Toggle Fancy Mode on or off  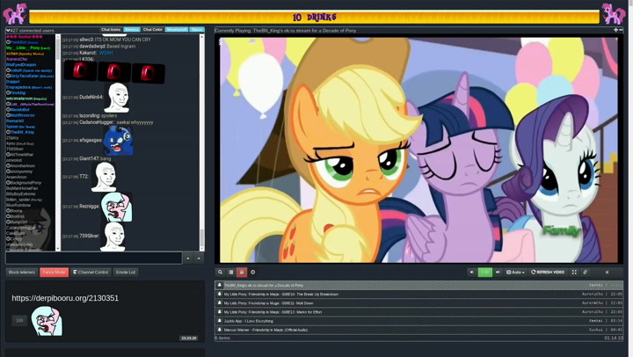tap(54, 273)
